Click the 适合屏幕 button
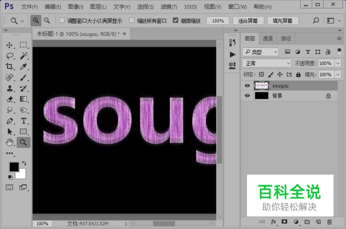The width and height of the screenshot is (346, 229). coord(248,20)
